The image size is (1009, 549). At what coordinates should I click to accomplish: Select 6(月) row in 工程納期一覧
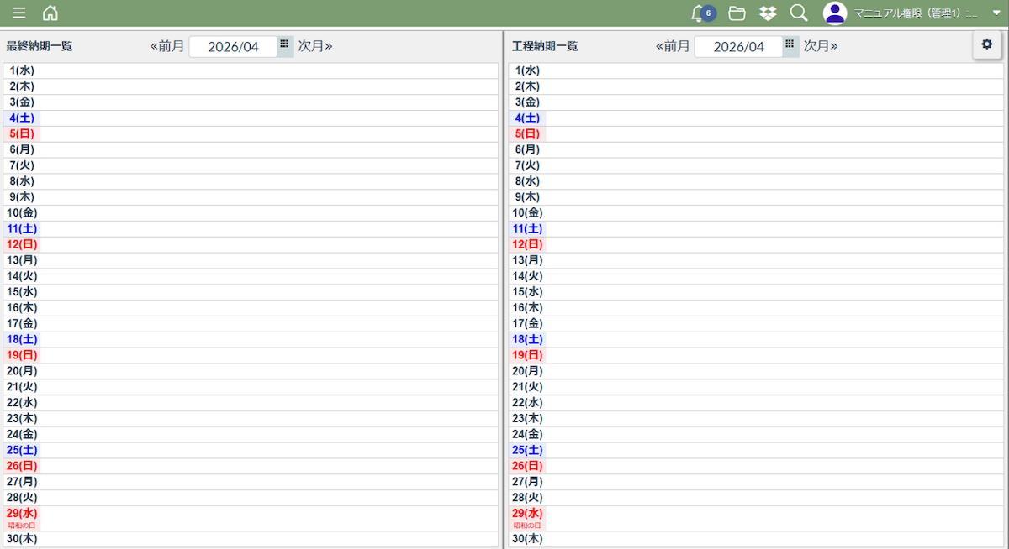(758, 150)
